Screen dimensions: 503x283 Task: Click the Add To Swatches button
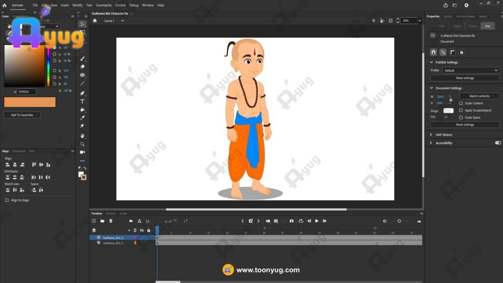tap(22, 115)
